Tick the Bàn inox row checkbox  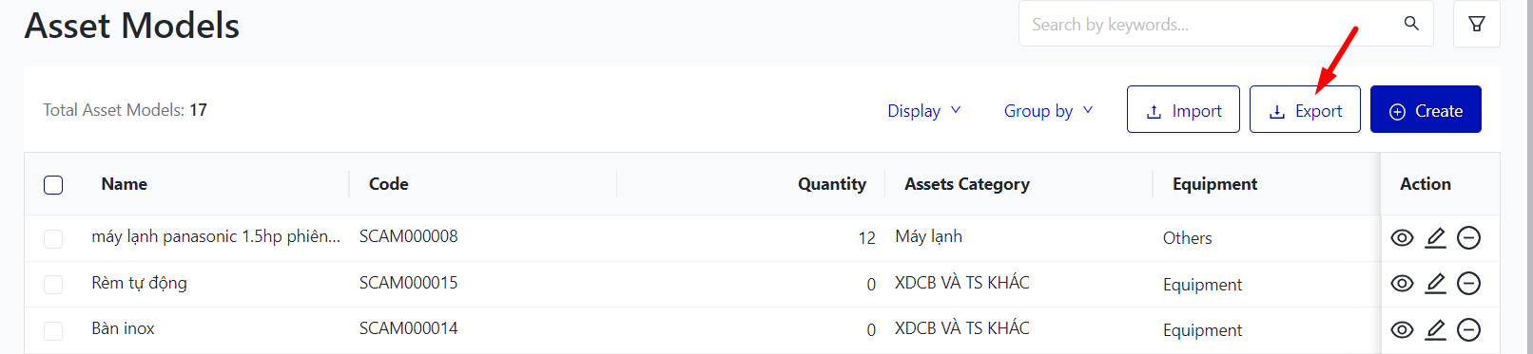pyautogui.click(x=53, y=330)
